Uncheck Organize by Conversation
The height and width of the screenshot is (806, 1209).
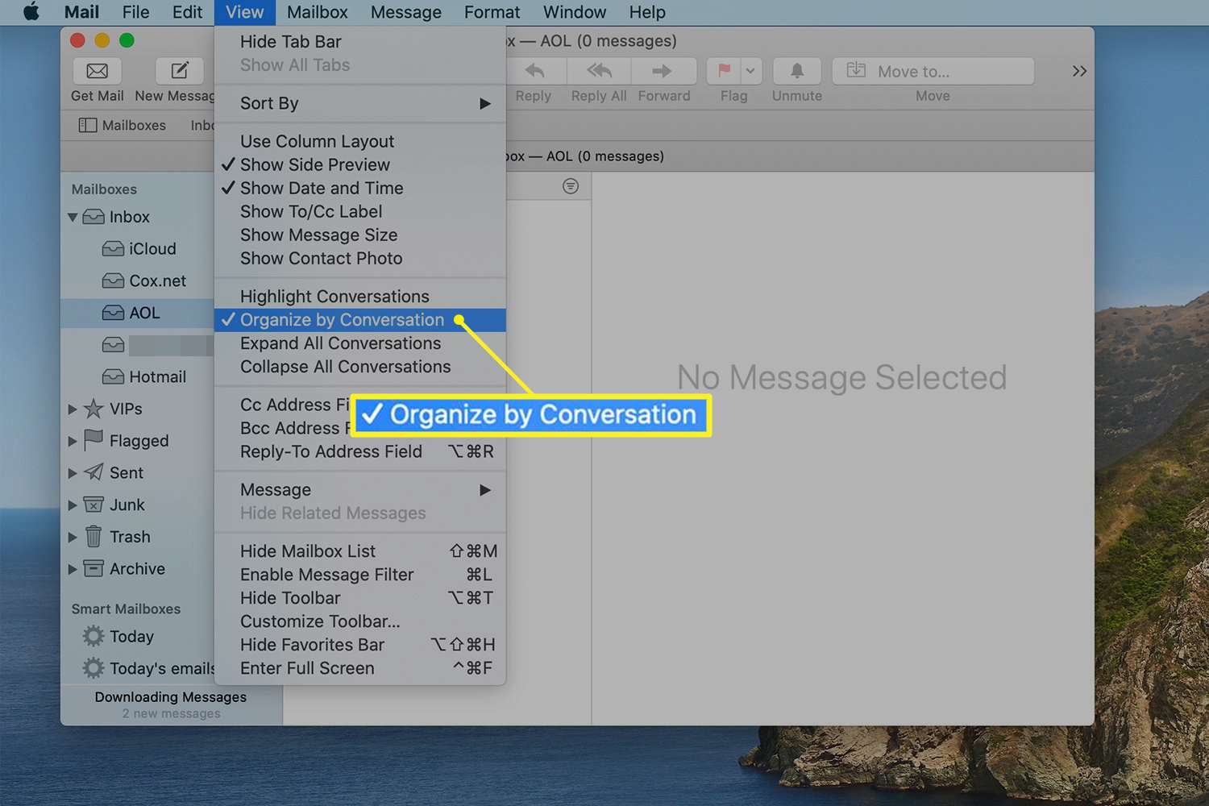(360, 320)
